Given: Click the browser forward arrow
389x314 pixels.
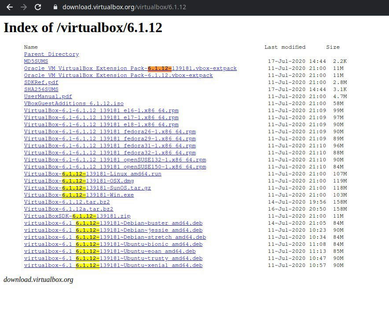Looking at the screenshot, I should click(x=24, y=7).
